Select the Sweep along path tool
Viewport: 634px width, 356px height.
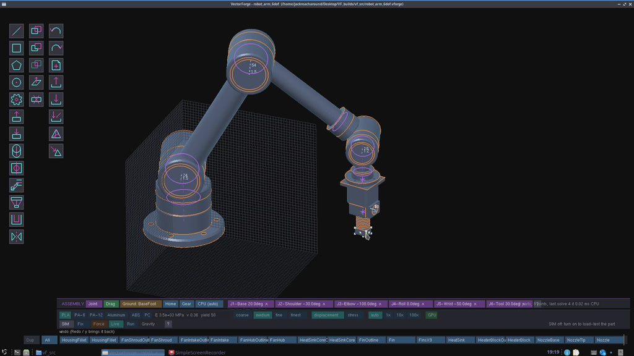coord(16,185)
